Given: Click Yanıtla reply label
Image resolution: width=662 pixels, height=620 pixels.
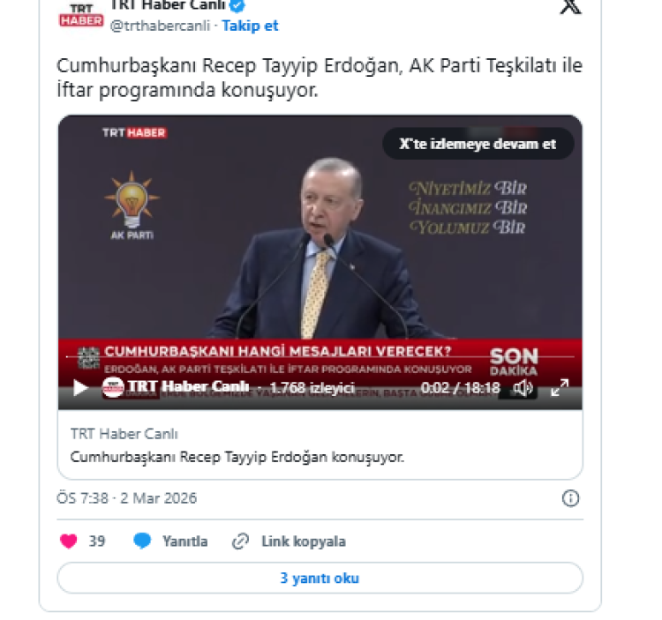Looking at the screenshot, I should (x=185, y=542).
